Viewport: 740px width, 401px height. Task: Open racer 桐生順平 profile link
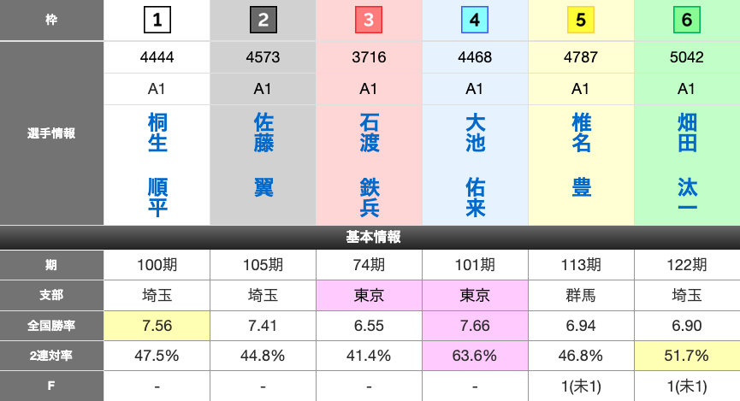coord(157,165)
